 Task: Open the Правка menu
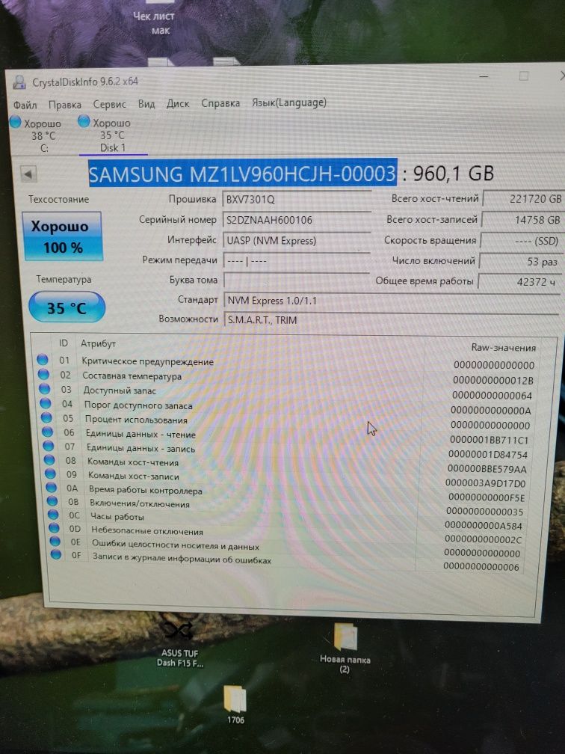[65, 105]
